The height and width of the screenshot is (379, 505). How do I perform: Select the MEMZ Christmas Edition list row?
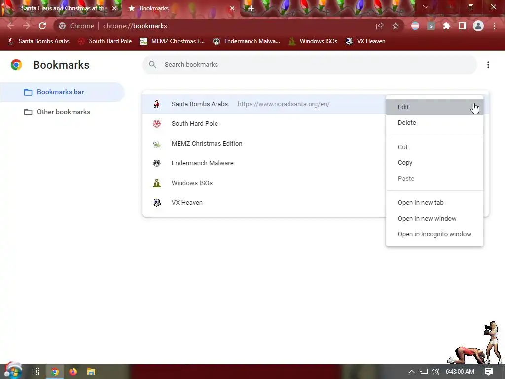tap(264, 144)
